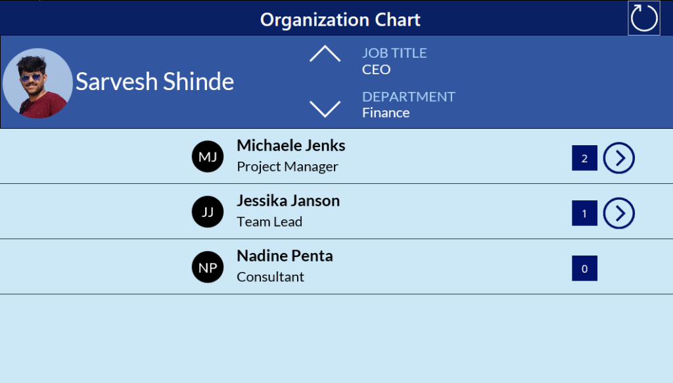Select the Organization Chart title bar
This screenshot has height=383, width=673.
(340, 19)
